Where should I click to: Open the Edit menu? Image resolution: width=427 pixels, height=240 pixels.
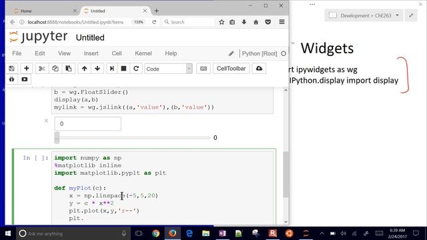click(x=40, y=53)
